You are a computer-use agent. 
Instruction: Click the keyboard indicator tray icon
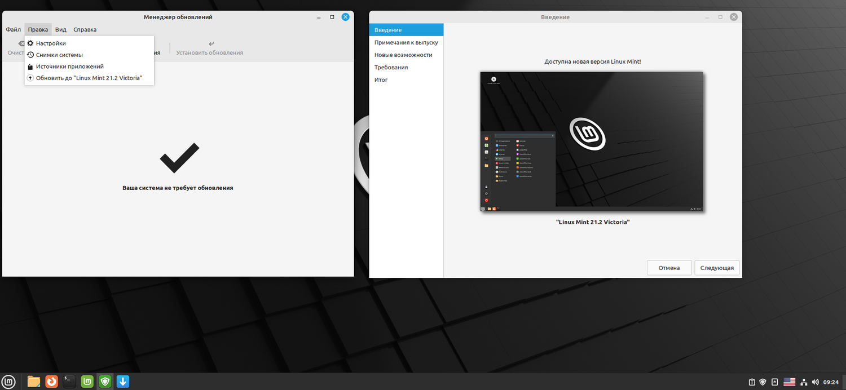[x=775, y=382]
